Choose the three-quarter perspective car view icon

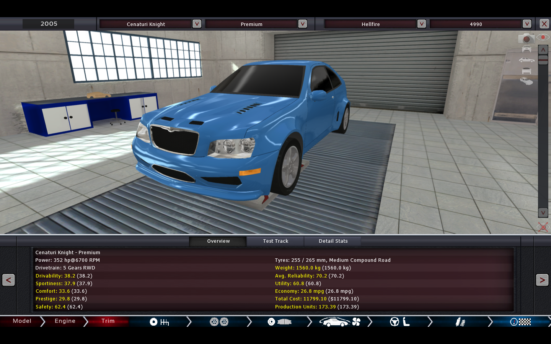pos(527,81)
